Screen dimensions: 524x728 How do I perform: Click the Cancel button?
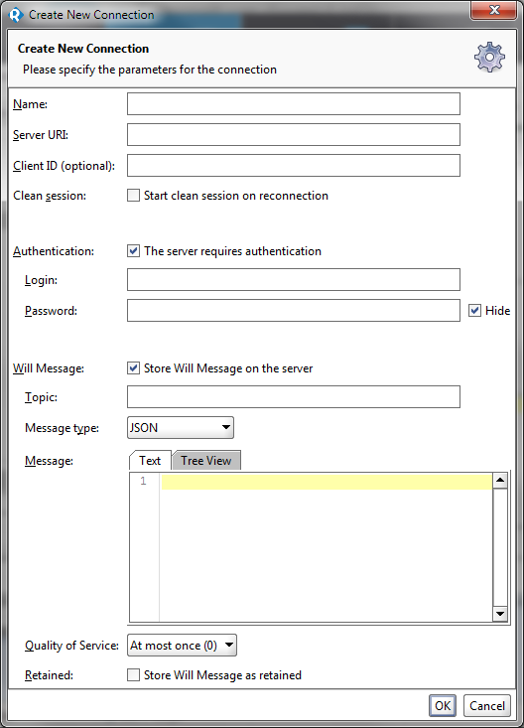pos(487,706)
